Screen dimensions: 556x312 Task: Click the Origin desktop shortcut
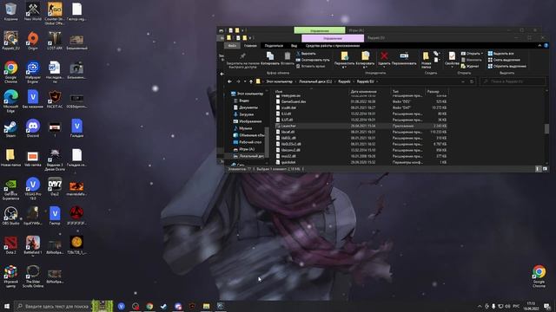coord(33,41)
